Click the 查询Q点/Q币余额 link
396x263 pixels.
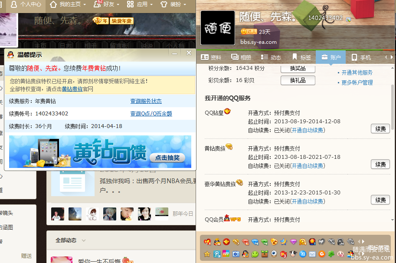tap(151, 113)
